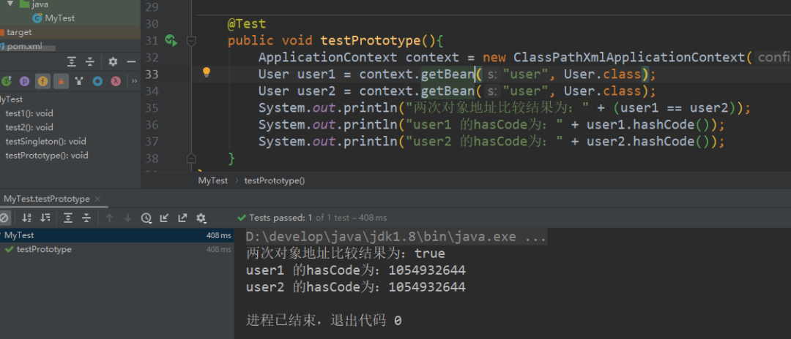Select testPrototype(): void in Structure list

pyautogui.click(x=46, y=156)
